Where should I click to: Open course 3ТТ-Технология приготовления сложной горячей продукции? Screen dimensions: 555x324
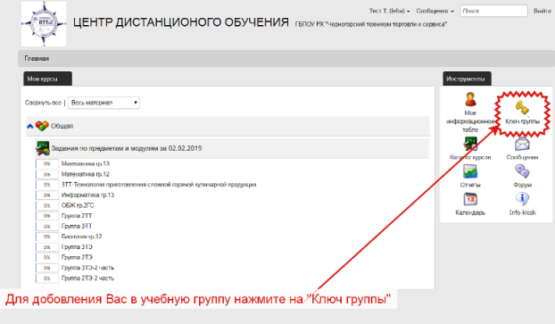(x=159, y=185)
